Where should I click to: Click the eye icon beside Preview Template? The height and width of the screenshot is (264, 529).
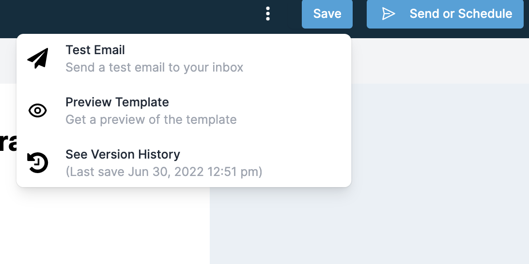click(x=38, y=110)
